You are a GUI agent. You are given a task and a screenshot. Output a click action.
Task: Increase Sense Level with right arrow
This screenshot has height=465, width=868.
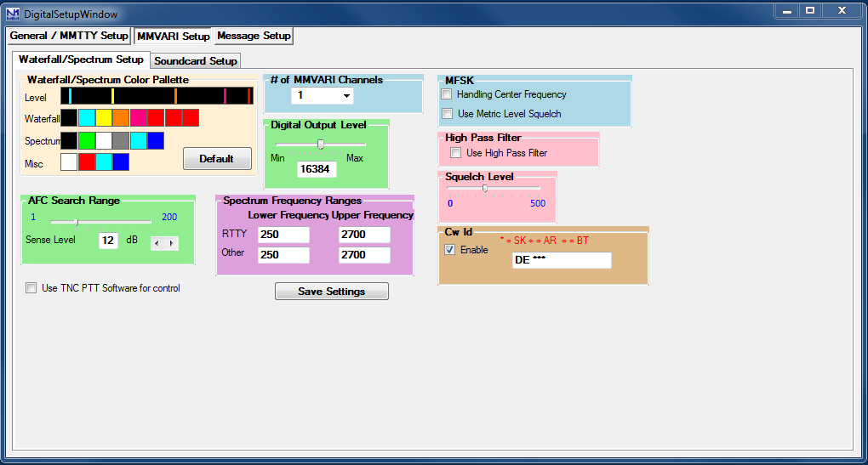click(x=172, y=243)
